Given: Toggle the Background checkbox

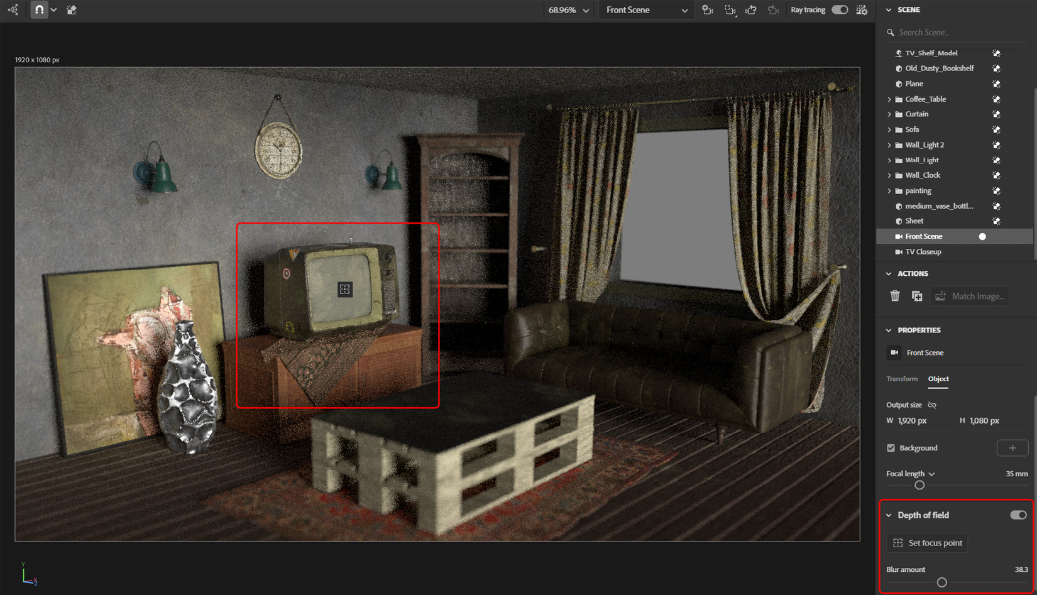Looking at the screenshot, I should (891, 448).
